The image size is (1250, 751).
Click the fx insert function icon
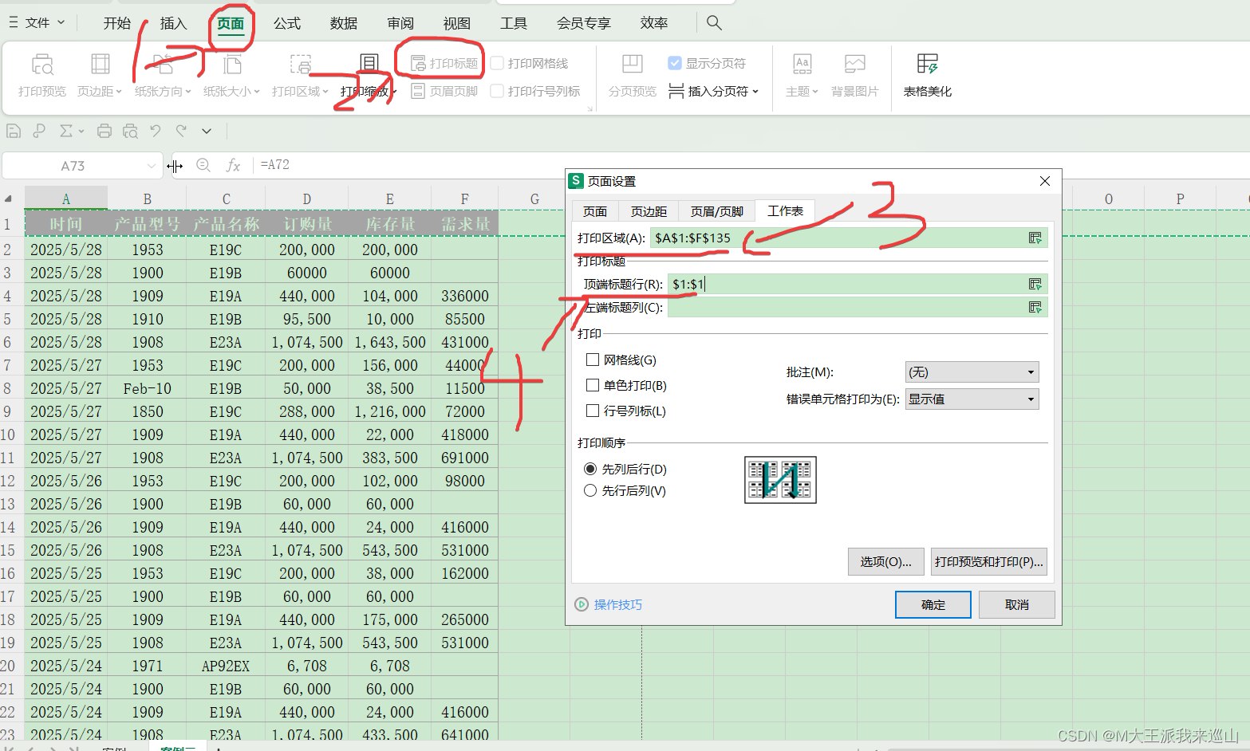click(x=233, y=165)
